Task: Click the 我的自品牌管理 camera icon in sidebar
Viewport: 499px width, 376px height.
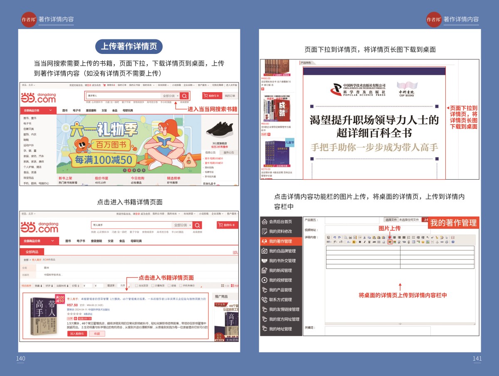Action: tap(264, 251)
